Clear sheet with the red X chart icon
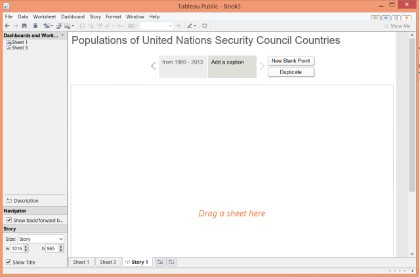The width and height of the screenshot is (420, 277). pyautogui.click(x=67, y=26)
